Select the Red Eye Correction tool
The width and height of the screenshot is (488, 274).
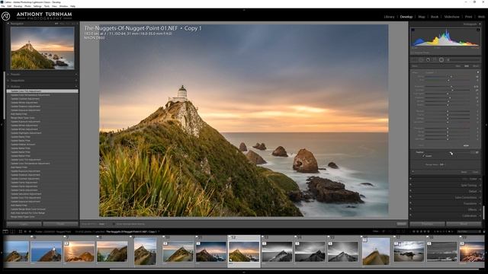pos(428,59)
